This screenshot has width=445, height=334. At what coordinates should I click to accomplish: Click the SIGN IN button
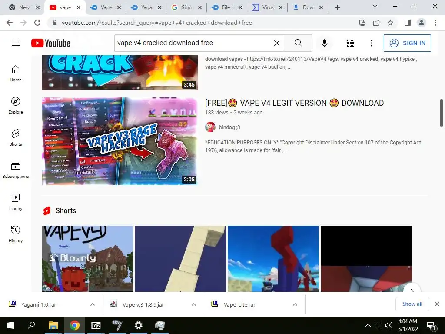point(407,43)
